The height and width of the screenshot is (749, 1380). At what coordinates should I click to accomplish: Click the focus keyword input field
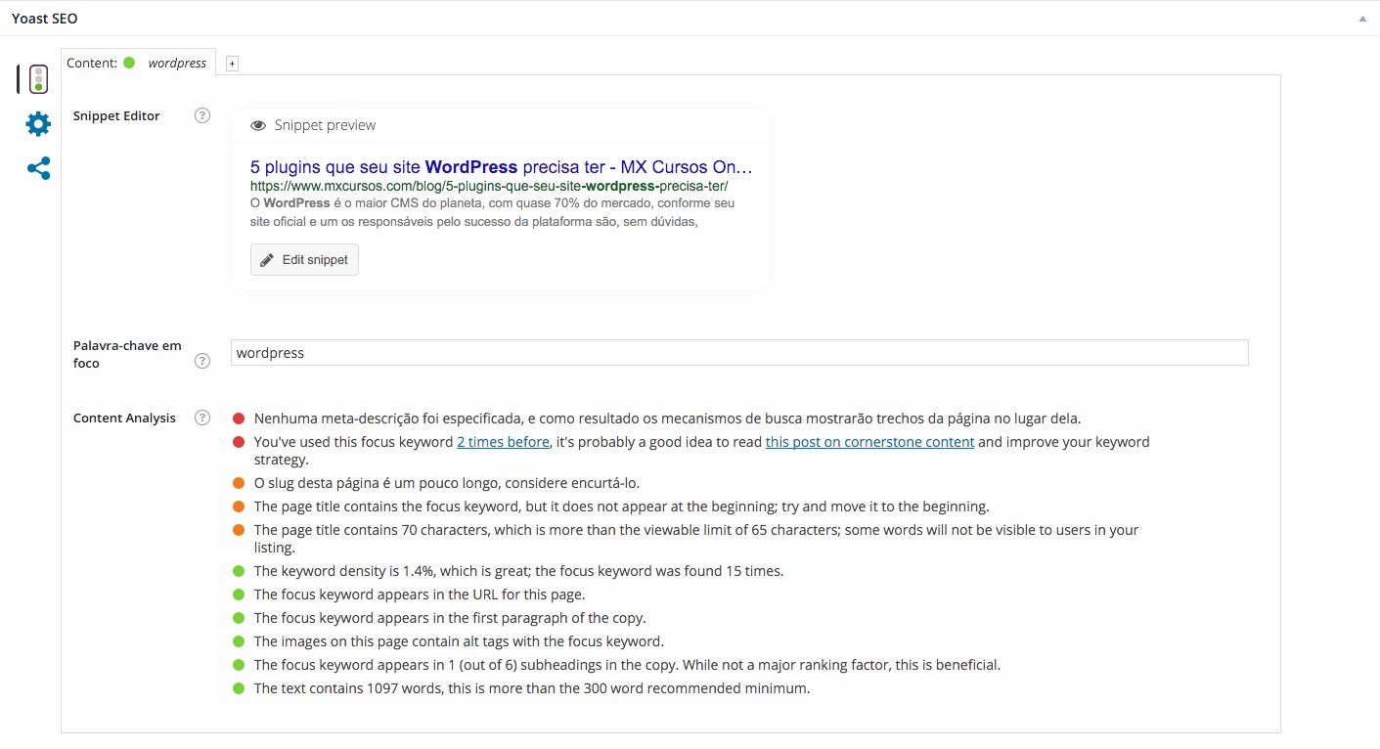pyautogui.click(x=739, y=353)
